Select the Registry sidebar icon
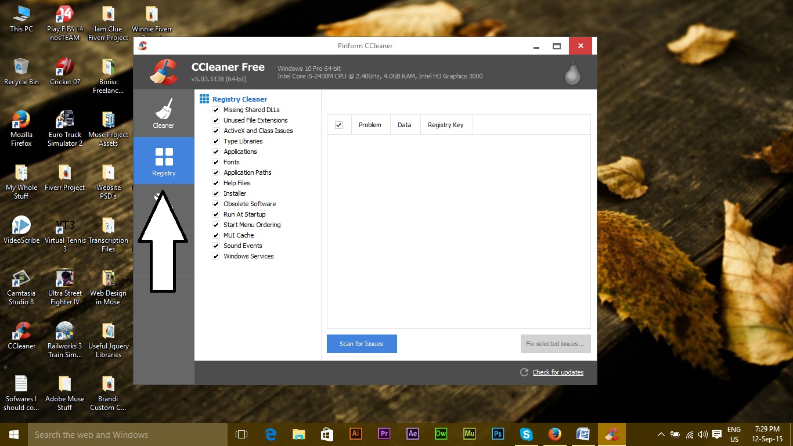Viewport: 793px width, 446px height. point(164,161)
